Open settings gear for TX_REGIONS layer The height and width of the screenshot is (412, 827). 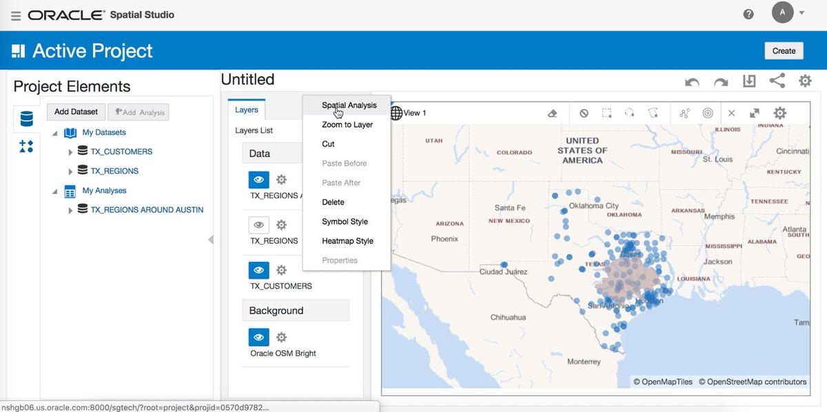(x=281, y=225)
